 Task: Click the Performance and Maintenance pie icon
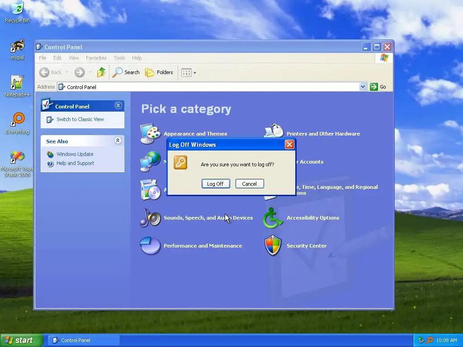coord(150,245)
